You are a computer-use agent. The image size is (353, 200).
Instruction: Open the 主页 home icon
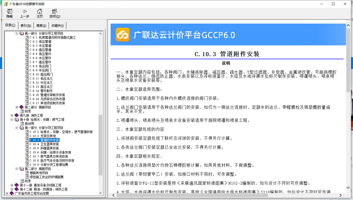[40, 12]
